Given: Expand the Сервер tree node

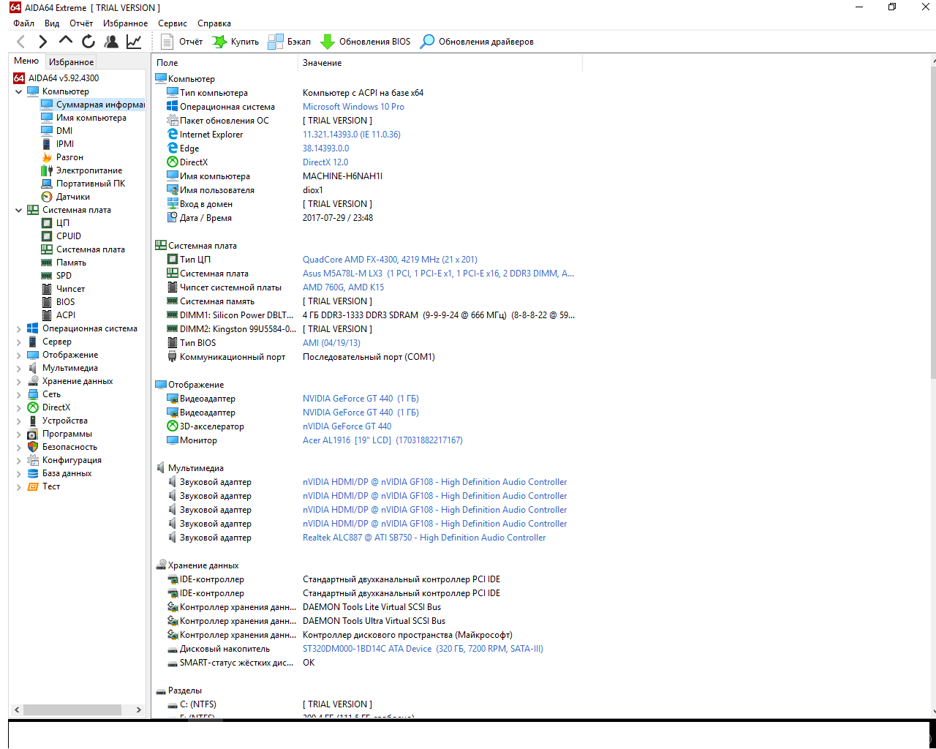Looking at the screenshot, I should pos(19,342).
